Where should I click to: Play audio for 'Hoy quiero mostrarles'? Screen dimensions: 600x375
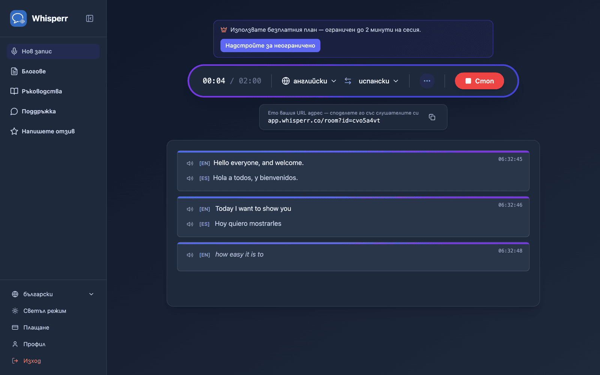(x=190, y=224)
